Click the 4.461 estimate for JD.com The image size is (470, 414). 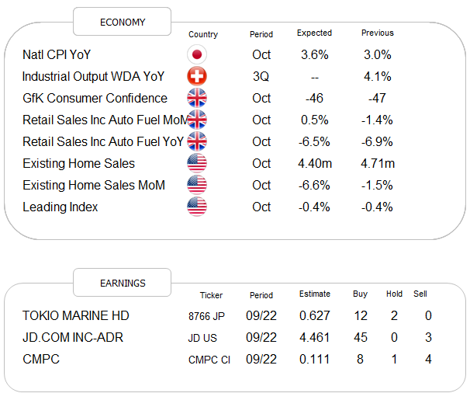coord(315,338)
